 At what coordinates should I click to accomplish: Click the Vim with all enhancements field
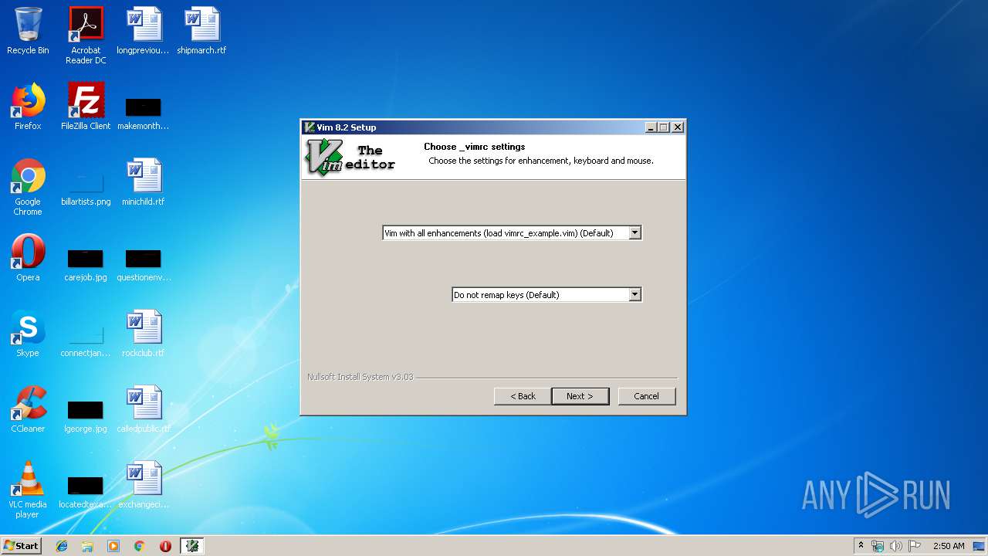click(512, 232)
